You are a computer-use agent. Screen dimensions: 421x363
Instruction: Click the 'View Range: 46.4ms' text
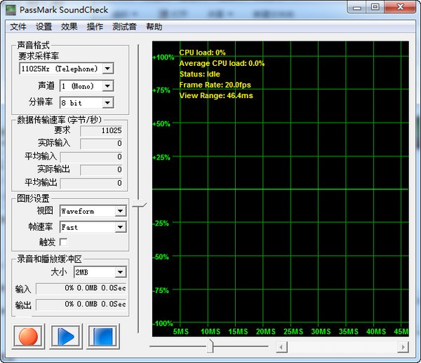pos(216,95)
